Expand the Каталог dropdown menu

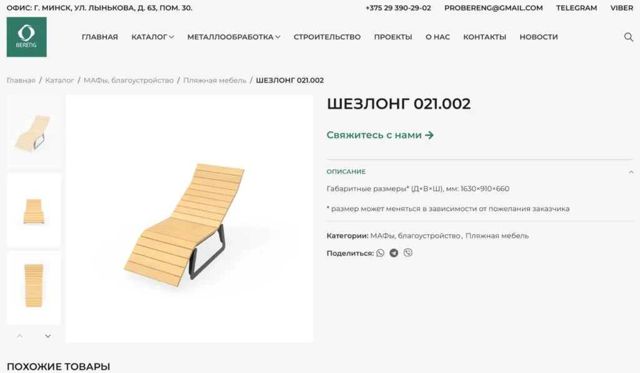pos(152,37)
